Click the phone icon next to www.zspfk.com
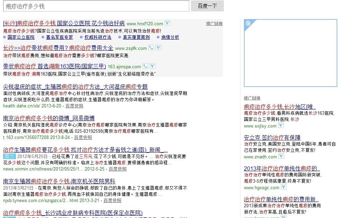The image size is (338, 218). click(151, 48)
